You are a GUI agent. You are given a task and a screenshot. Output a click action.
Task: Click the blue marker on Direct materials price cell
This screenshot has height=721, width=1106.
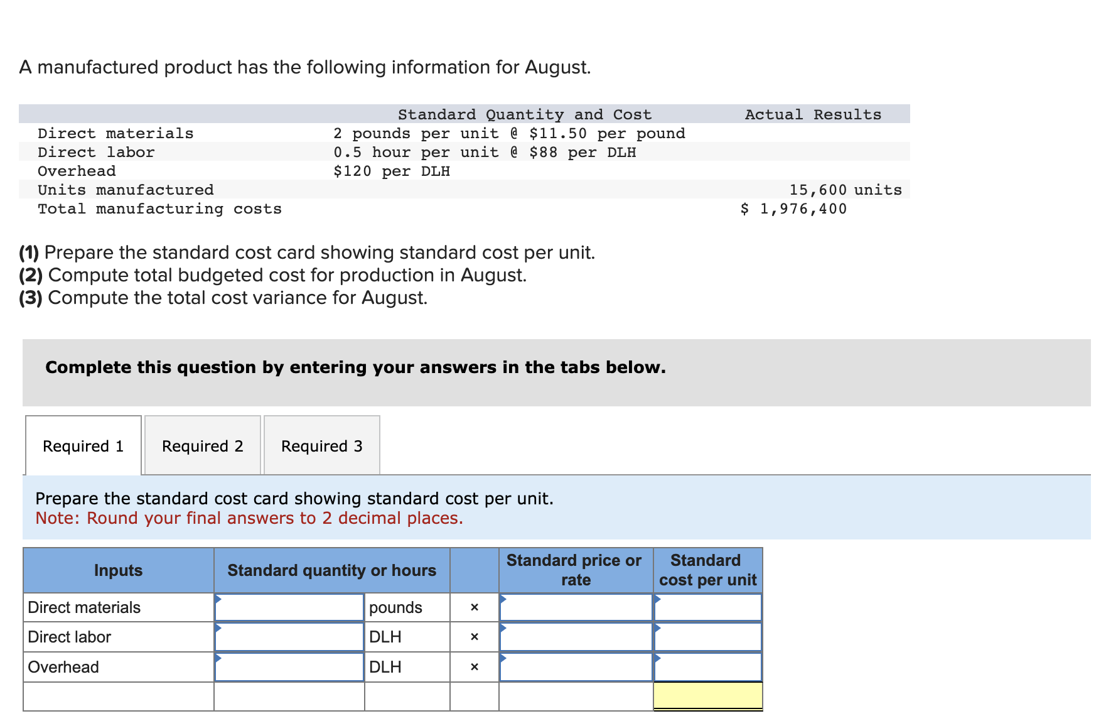(503, 599)
